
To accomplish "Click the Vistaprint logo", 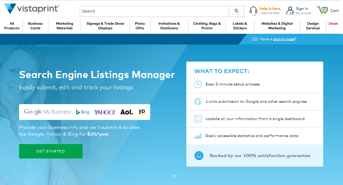I will pyautogui.click(x=32, y=9).
